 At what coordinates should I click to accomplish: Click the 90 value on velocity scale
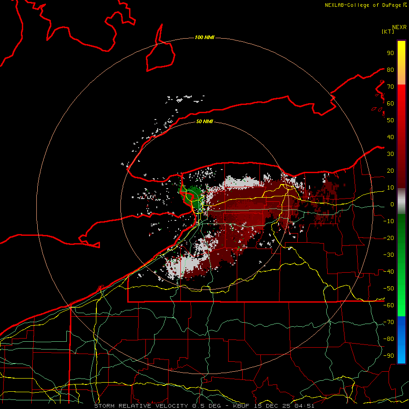(390, 53)
